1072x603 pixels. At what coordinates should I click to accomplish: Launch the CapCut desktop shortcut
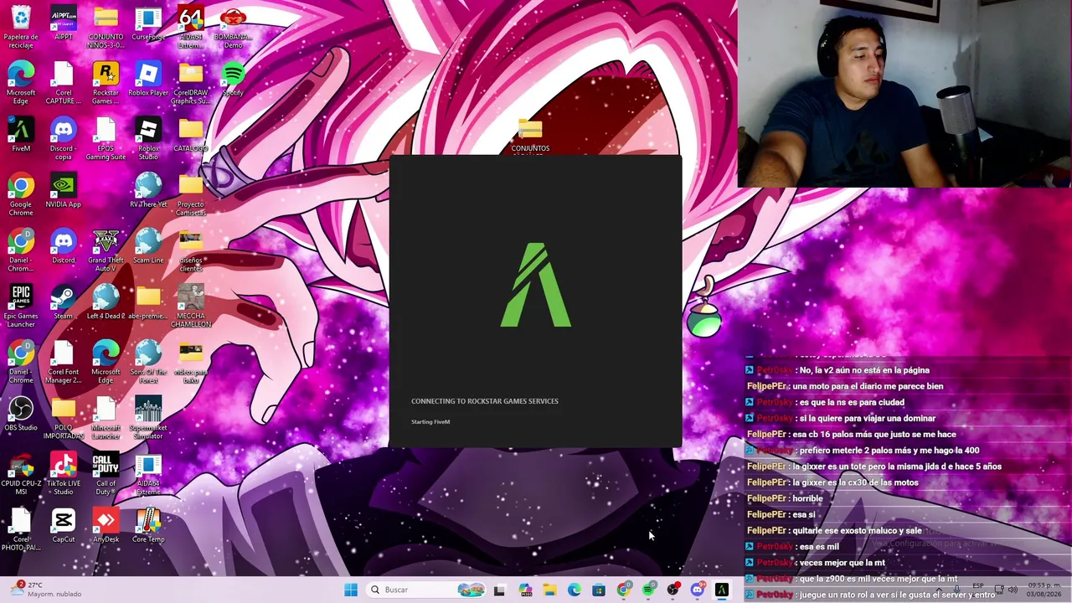click(64, 526)
